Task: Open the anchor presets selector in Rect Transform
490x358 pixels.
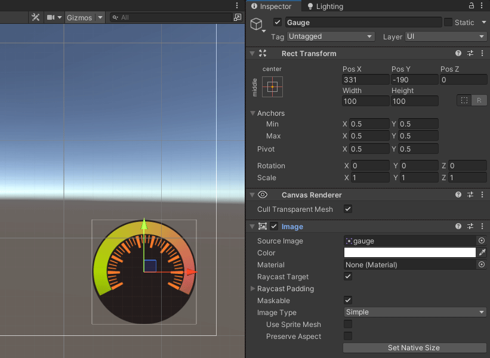Action: pos(272,87)
